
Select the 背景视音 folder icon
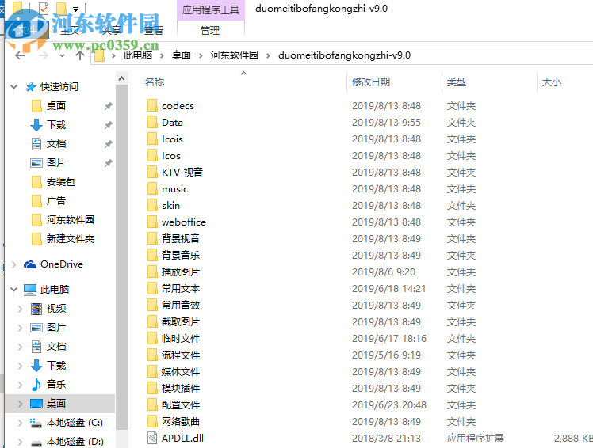152,238
